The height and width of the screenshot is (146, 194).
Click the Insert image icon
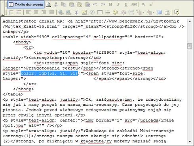click(84, 12)
